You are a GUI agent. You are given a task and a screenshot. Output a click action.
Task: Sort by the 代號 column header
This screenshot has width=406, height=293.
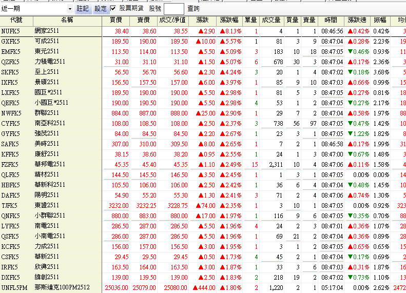pos(16,21)
